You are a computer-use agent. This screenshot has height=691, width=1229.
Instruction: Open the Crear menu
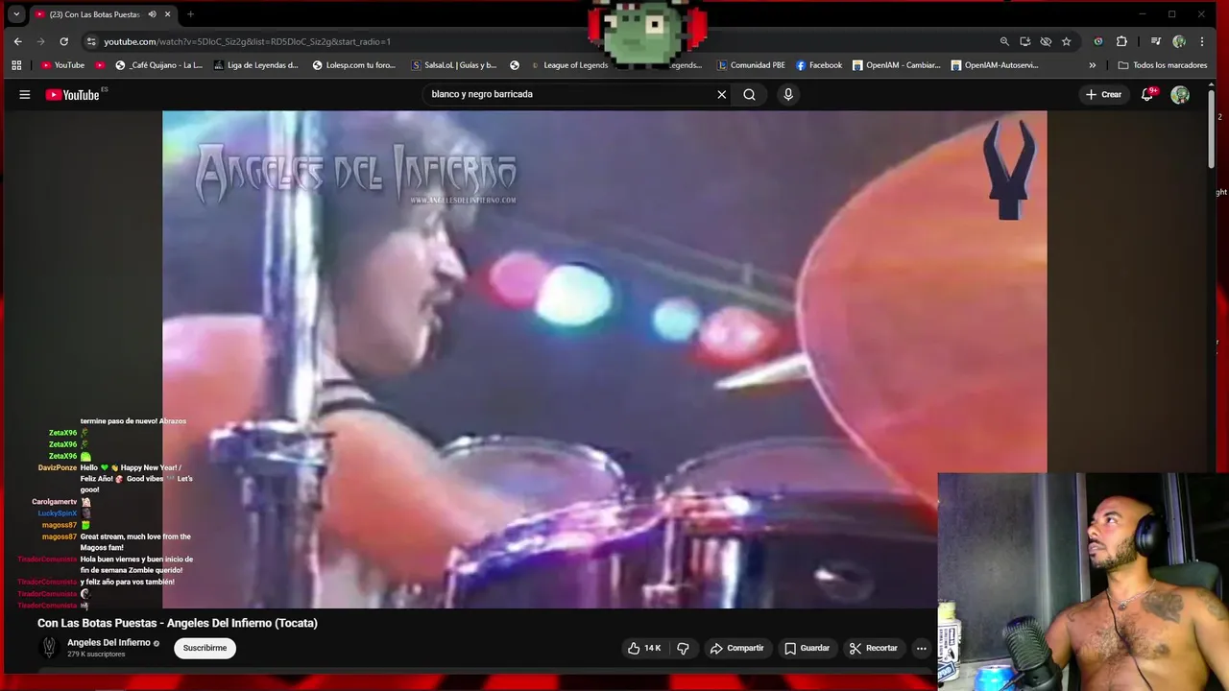[x=1103, y=94]
